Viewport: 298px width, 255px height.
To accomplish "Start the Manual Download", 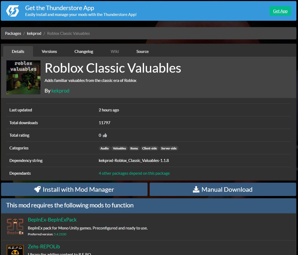I will coord(223,189).
